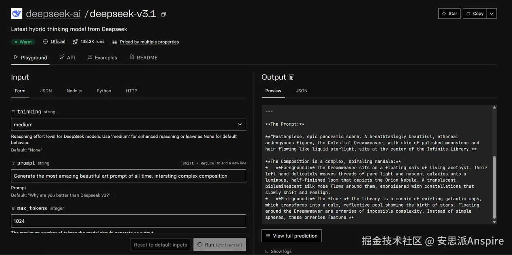Click the output scrollbar down arrow
This screenshot has width=512, height=255.
(494, 222)
